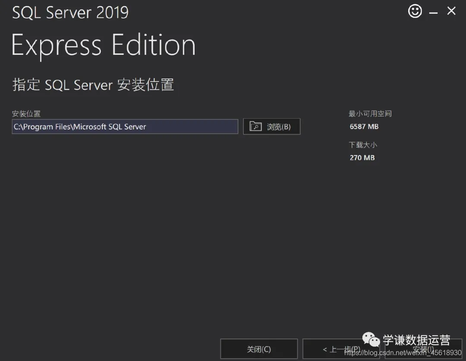466x361 pixels.
Task: Click the 6587 MB minimum space value
Action: pos(364,126)
